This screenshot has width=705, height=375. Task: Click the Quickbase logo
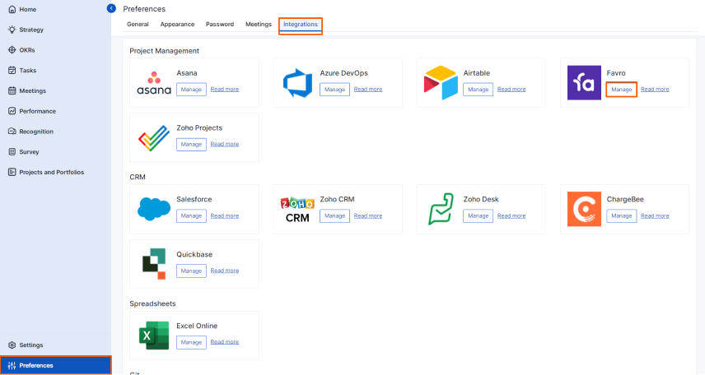tap(154, 264)
